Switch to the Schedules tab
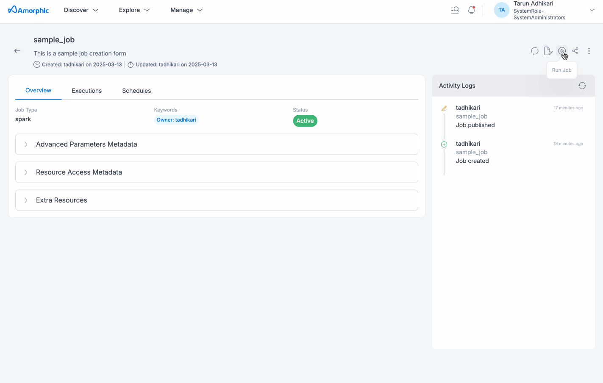This screenshot has width=603, height=383. (136, 91)
